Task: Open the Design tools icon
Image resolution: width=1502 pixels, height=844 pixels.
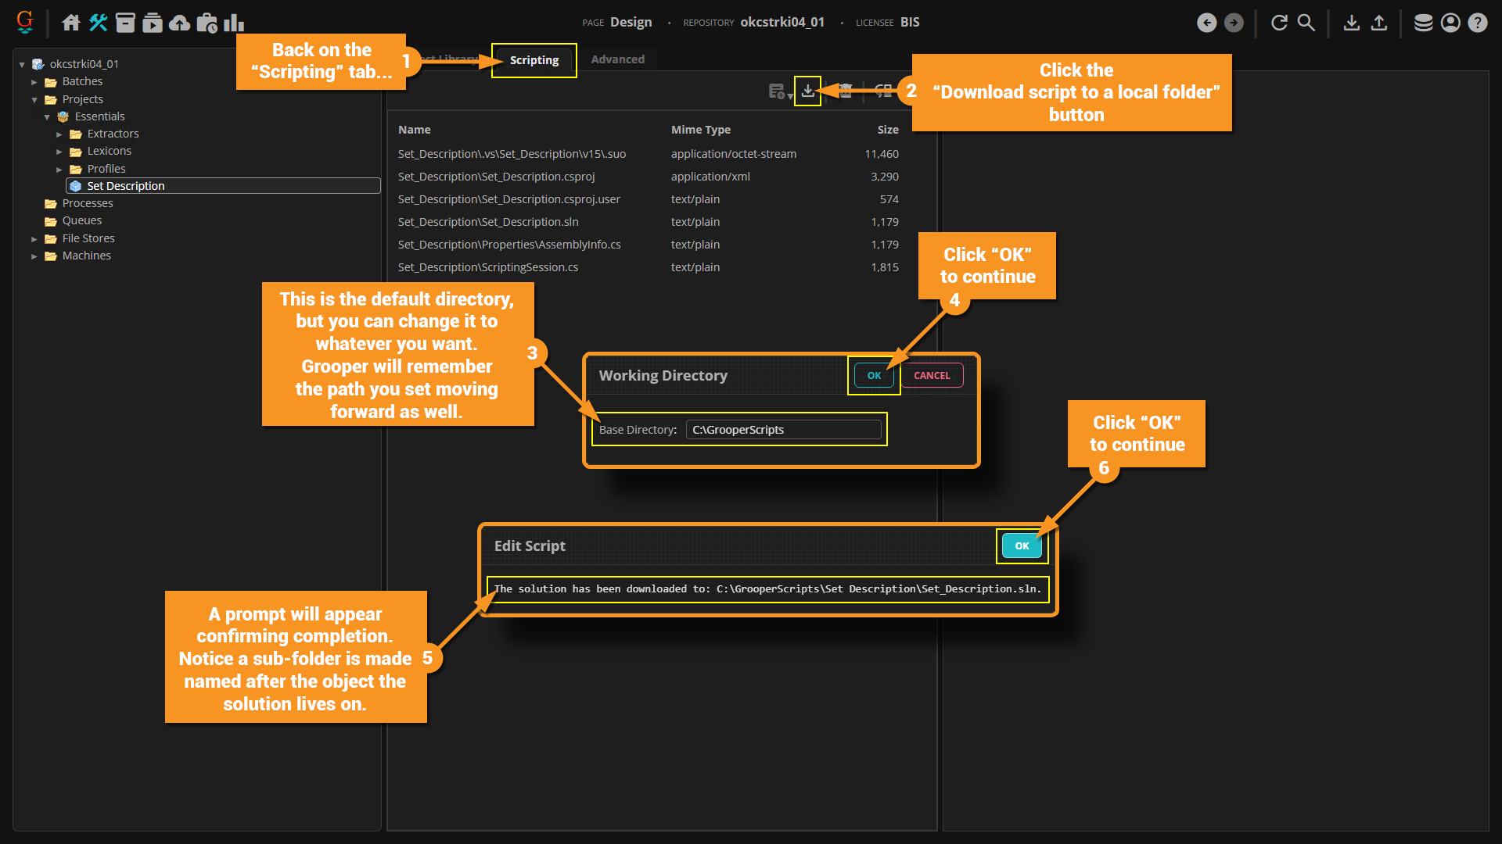Action: (x=98, y=23)
